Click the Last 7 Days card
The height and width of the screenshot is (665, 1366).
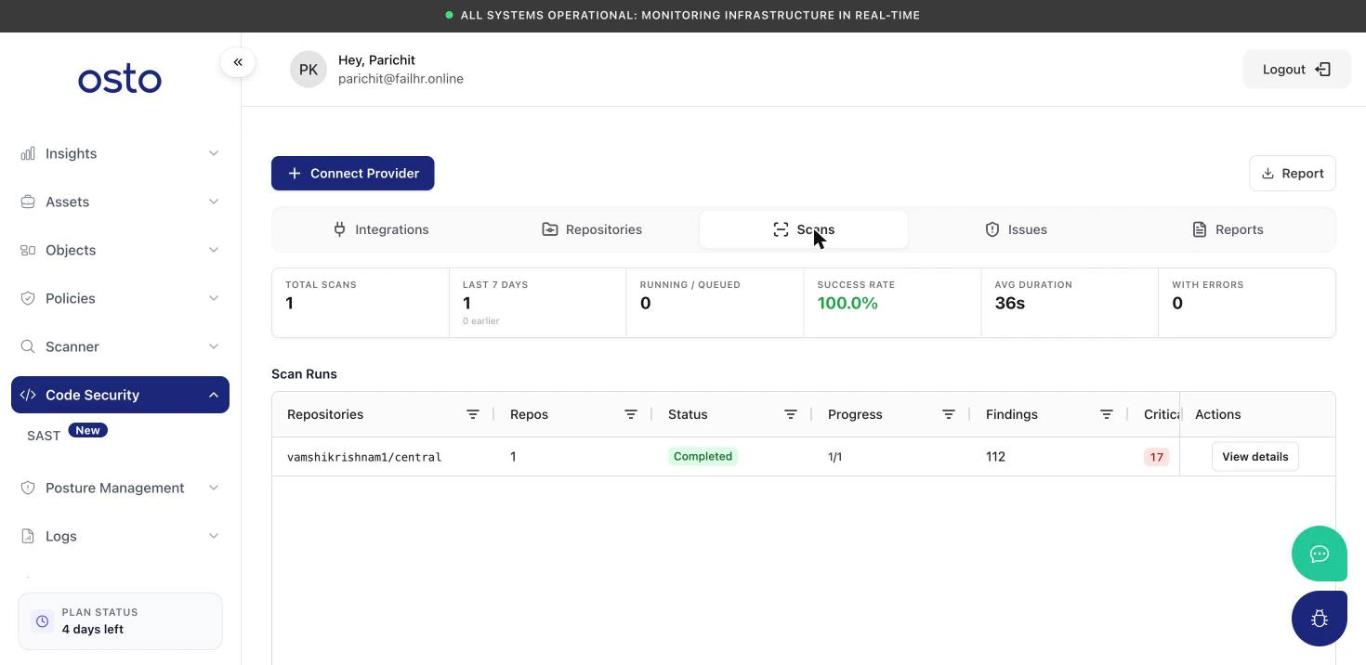pos(538,303)
